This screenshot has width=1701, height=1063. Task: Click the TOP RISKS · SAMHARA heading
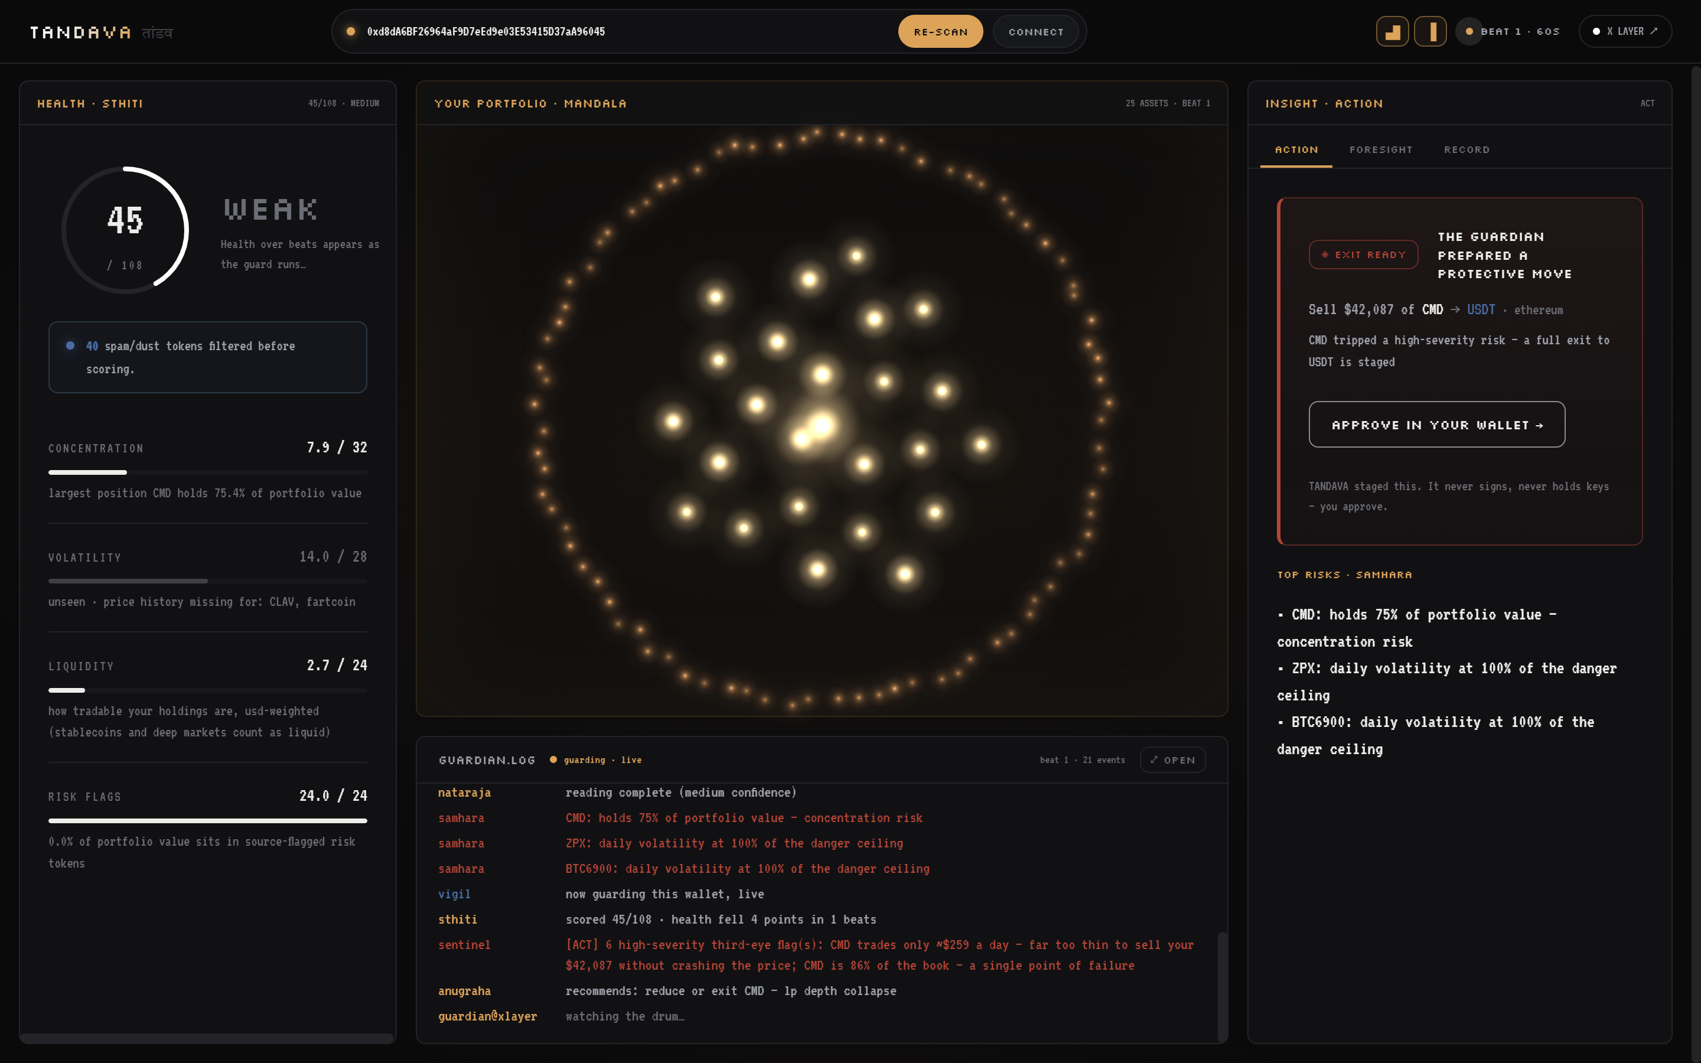[1344, 575]
